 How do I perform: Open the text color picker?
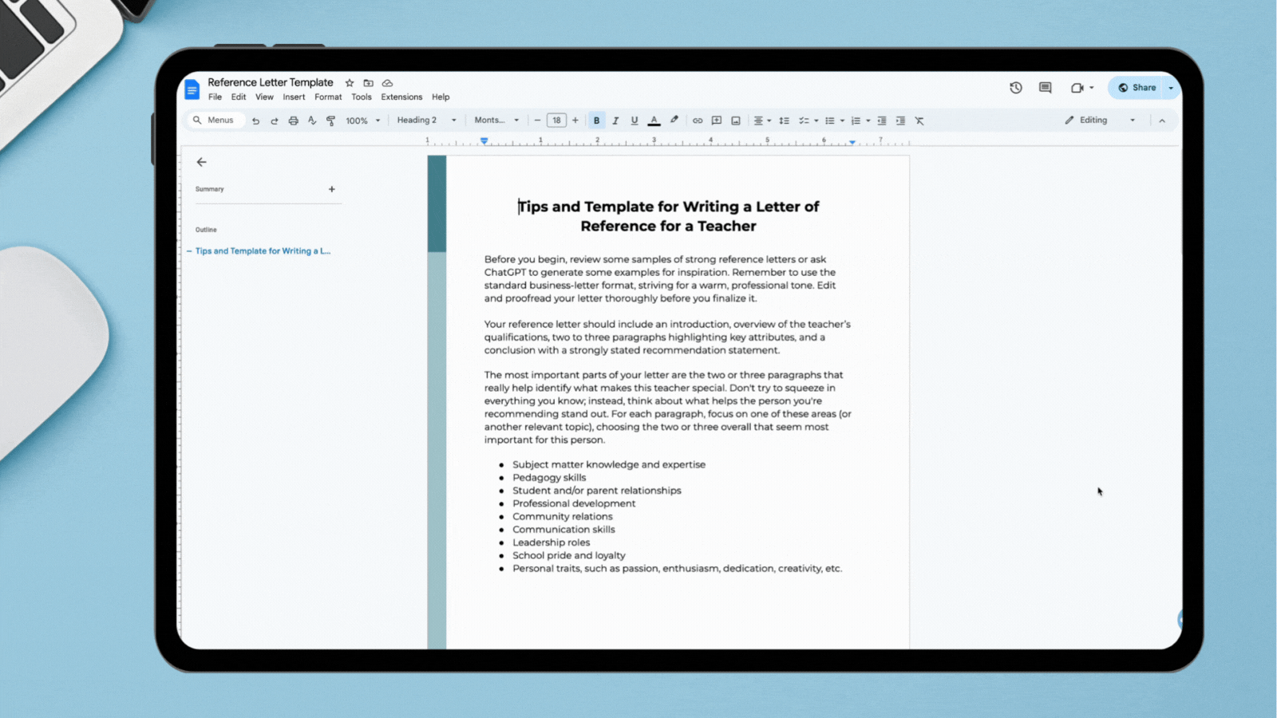tap(654, 120)
